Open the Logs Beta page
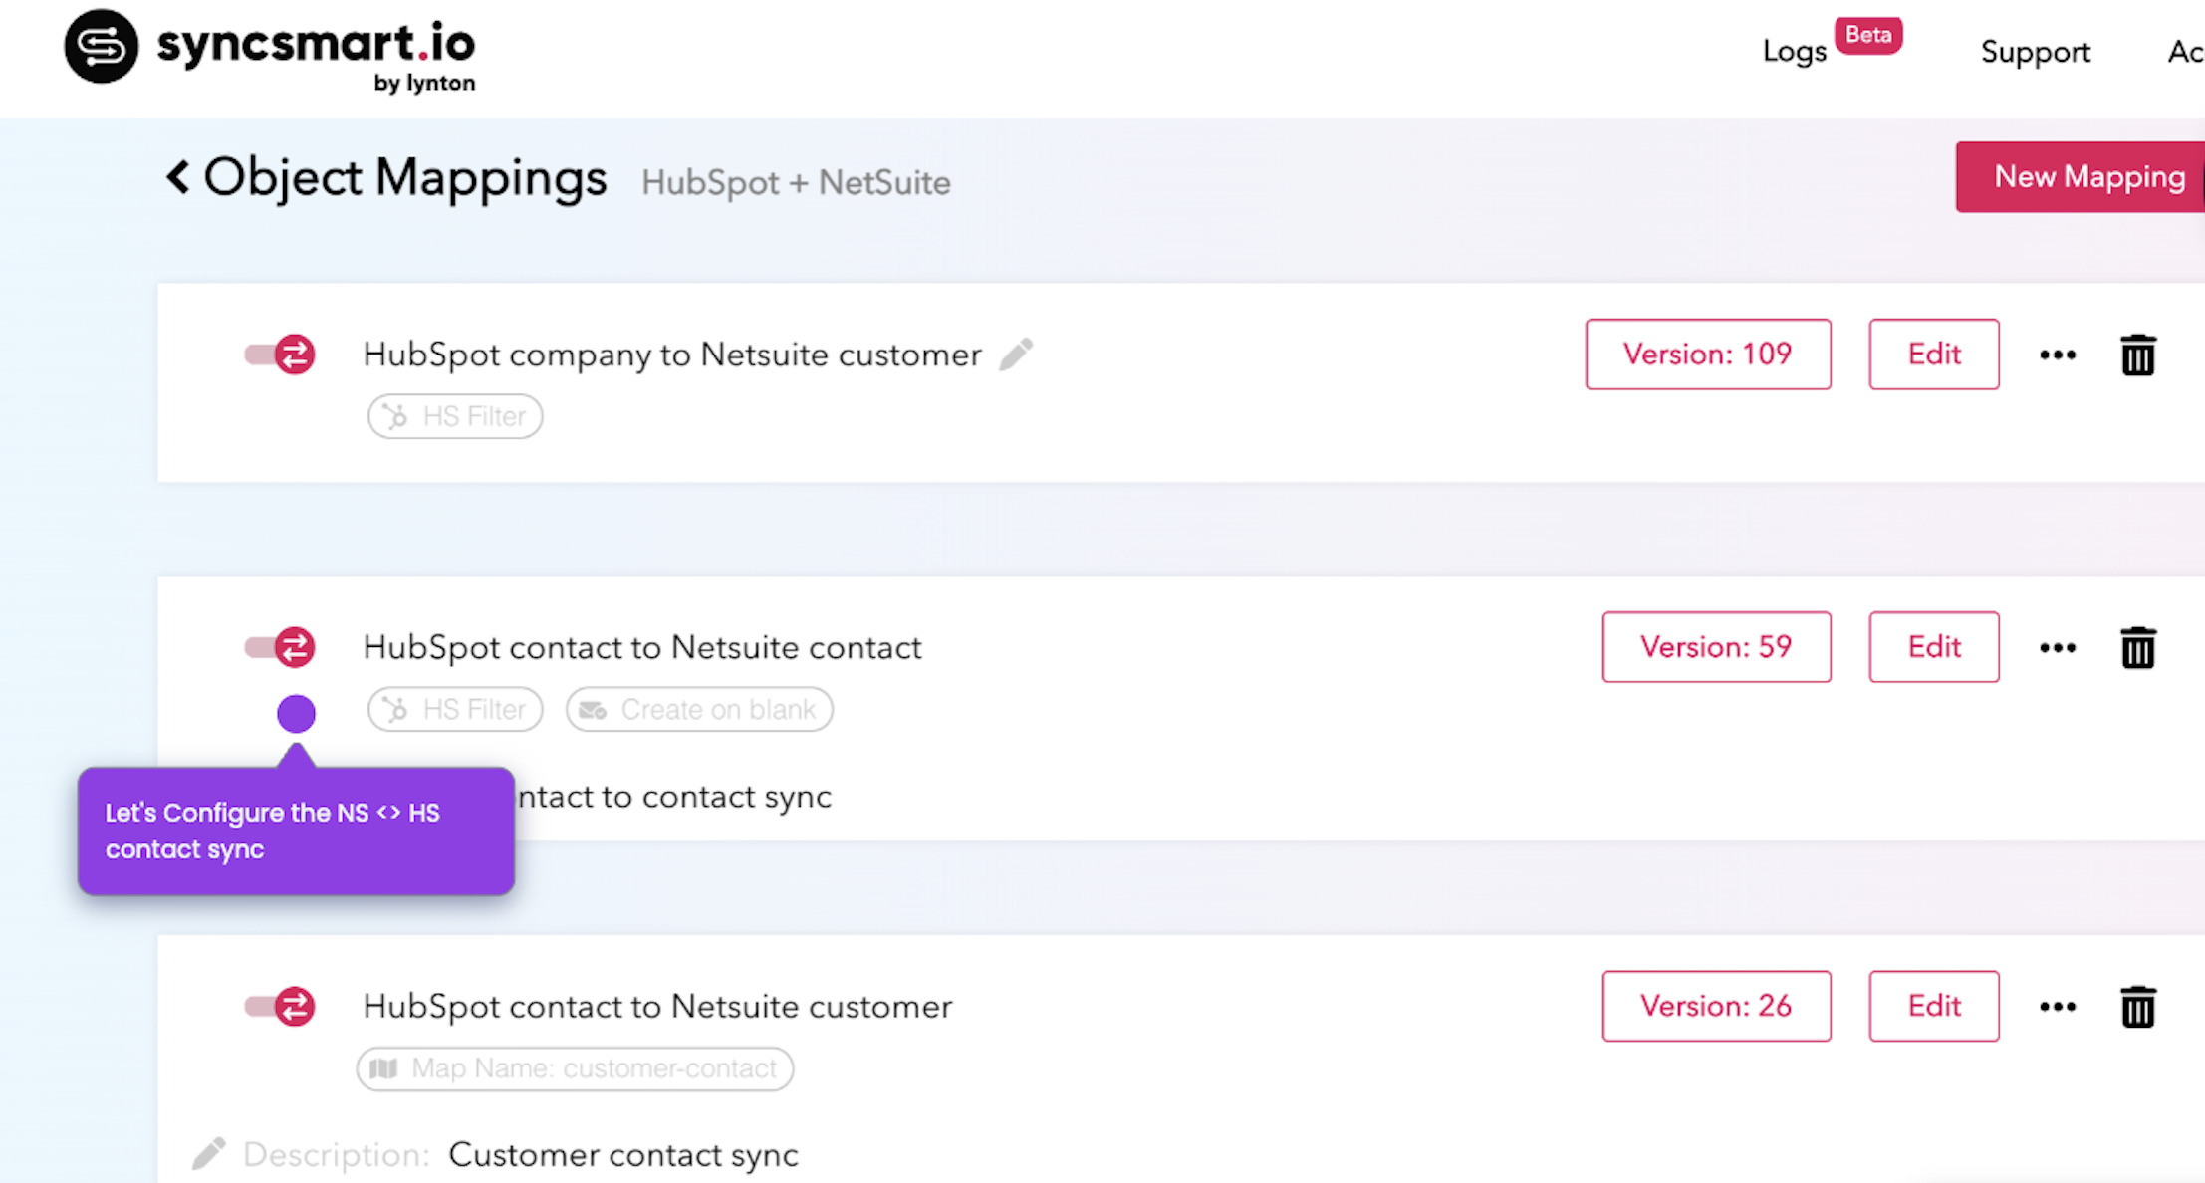This screenshot has height=1183, width=2205. coord(1795,52)
